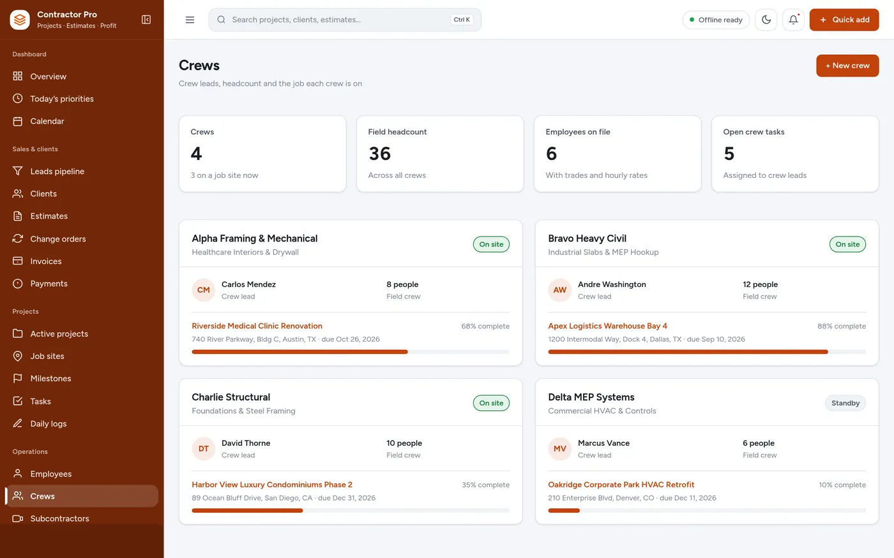Image resolution: width=894 pixels, height=558 pixels.
Task: Click the Employees person icon
Action: (18, 473)
